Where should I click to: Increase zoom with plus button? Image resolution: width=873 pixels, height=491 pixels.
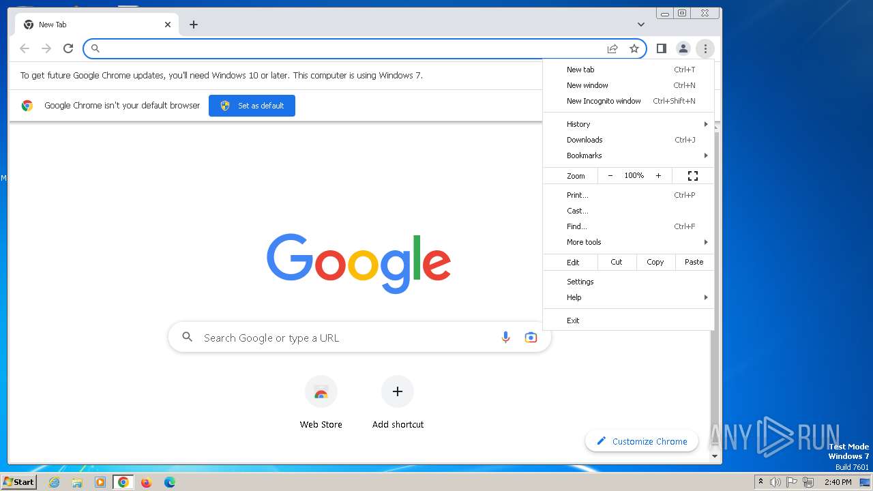point(658,176)
